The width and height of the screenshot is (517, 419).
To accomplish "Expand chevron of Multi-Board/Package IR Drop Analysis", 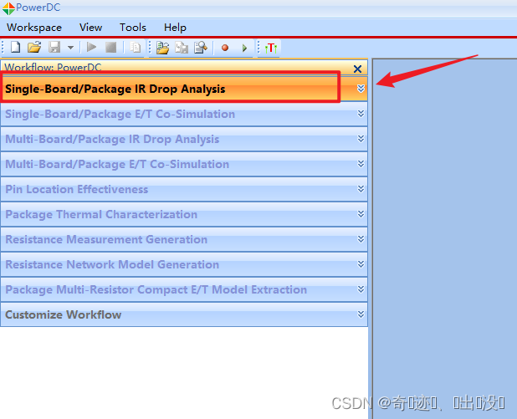I will [361, 139].
